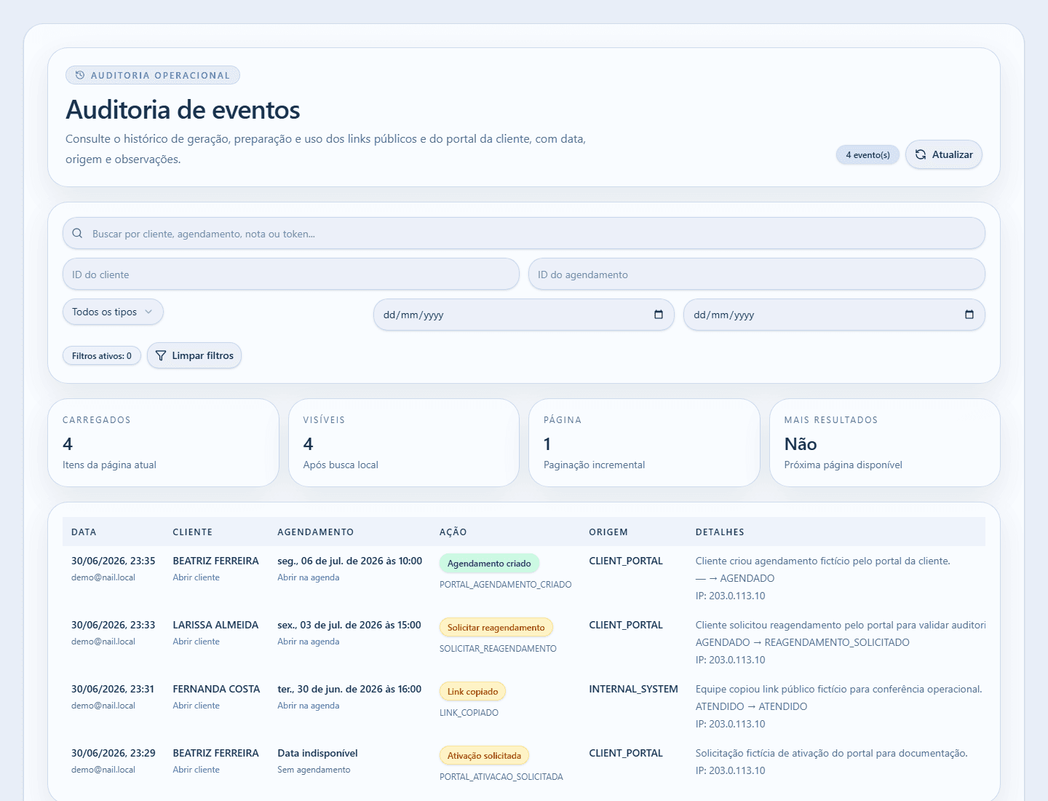This screenshot has height=801, width=1048.
Task: Click the Filtros ativos: 0 badge
Action: (102, 355)
